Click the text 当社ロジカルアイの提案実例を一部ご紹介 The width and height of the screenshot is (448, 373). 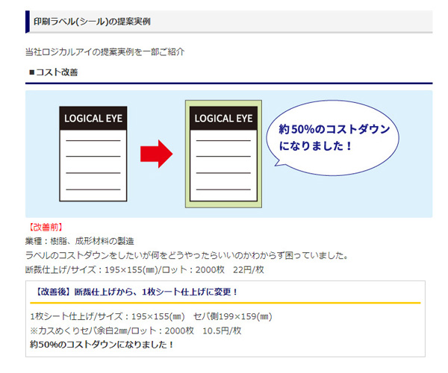[x=105, y=52]
